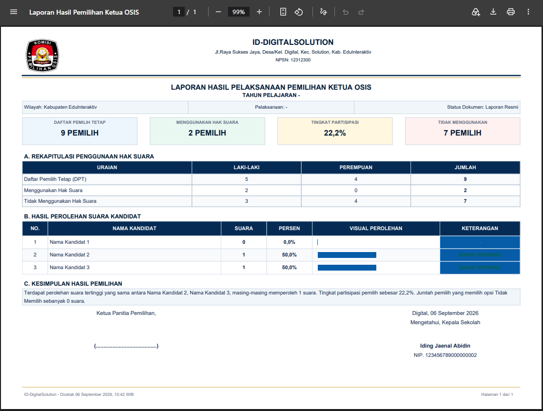The width and height of the screenshot is (543, 411).
Task: Save to Drive using the toolbar icon
Action: pyautogui.click(x=476, y=12)
